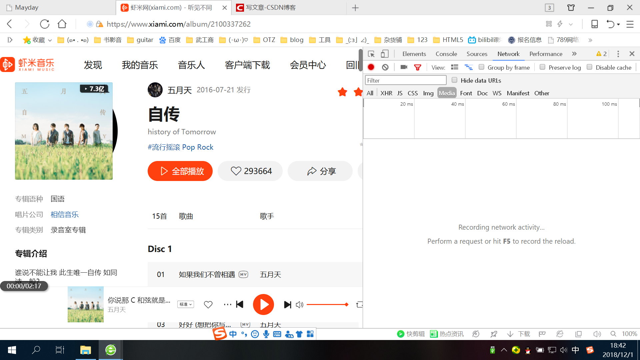Toggle the network filter funnel icon
This screenshot has height=360, width=640.
[417, 67]
